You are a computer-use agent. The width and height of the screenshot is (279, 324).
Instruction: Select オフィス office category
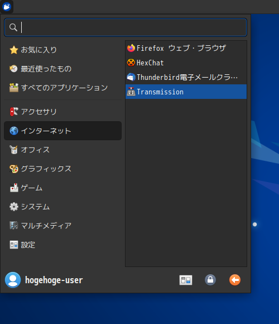tap(62, 150)
